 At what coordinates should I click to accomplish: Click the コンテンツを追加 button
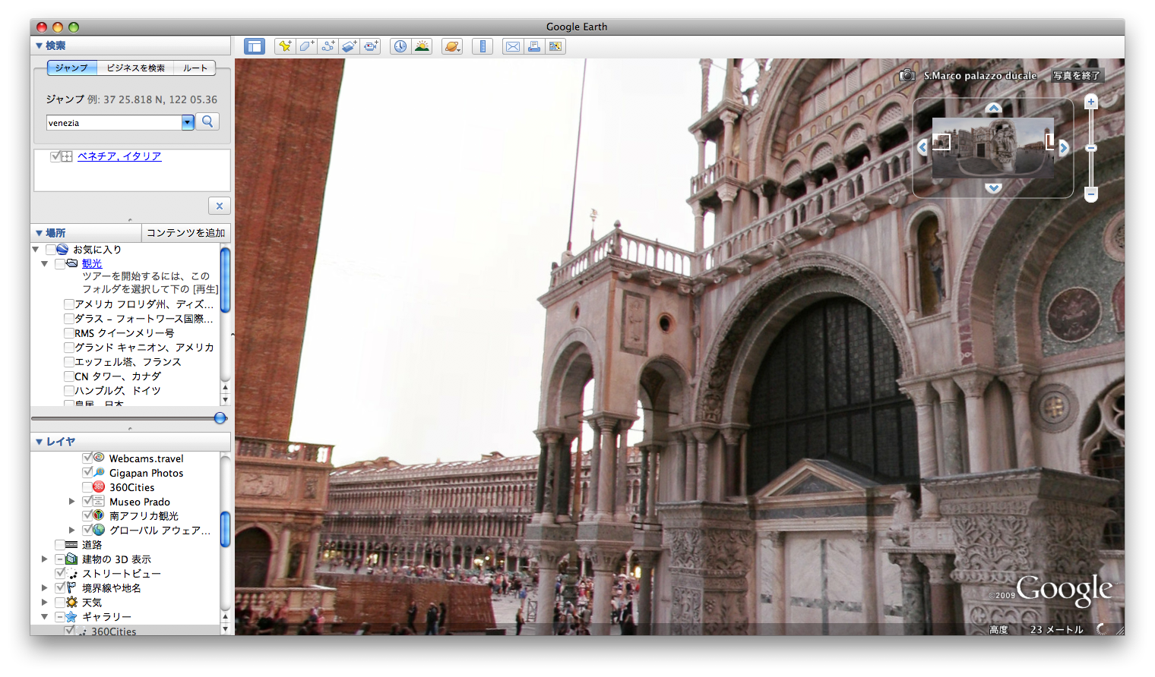[x=186, y=233]
